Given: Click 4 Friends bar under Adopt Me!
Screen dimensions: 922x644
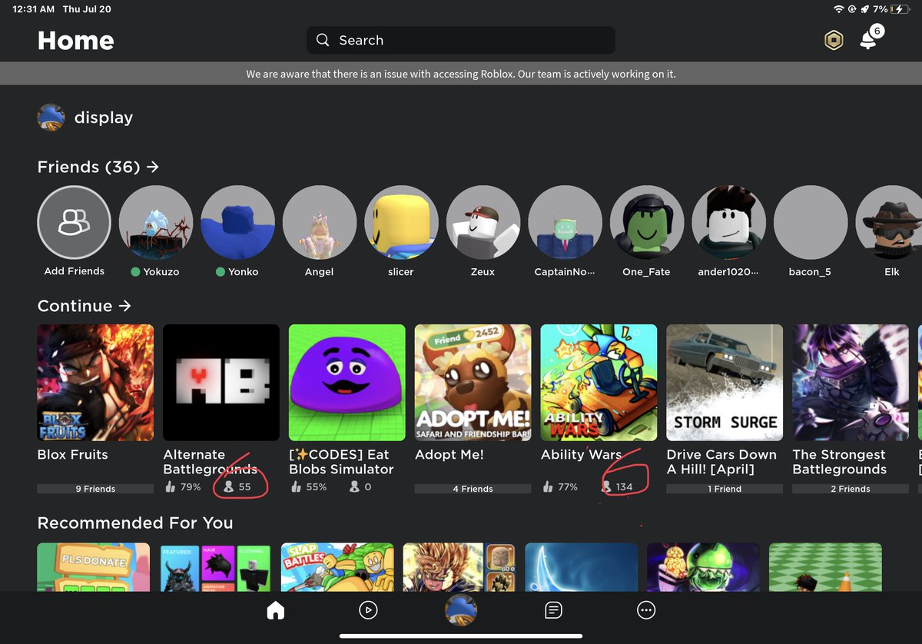Looking at the screenshot, I should click(x=473, y=489).
